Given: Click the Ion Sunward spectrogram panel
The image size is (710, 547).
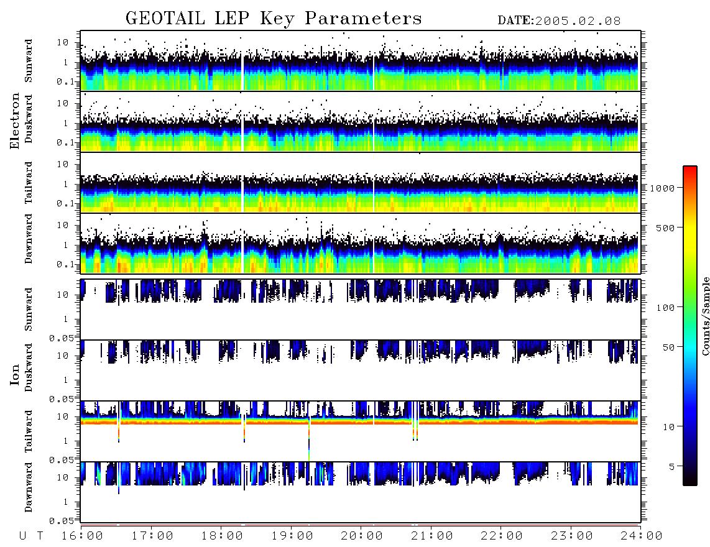Looking at the screenshot, I should [361, 310].
